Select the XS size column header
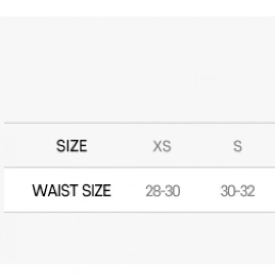This screenshot has width=275, height=275. [x=162, y=146]
